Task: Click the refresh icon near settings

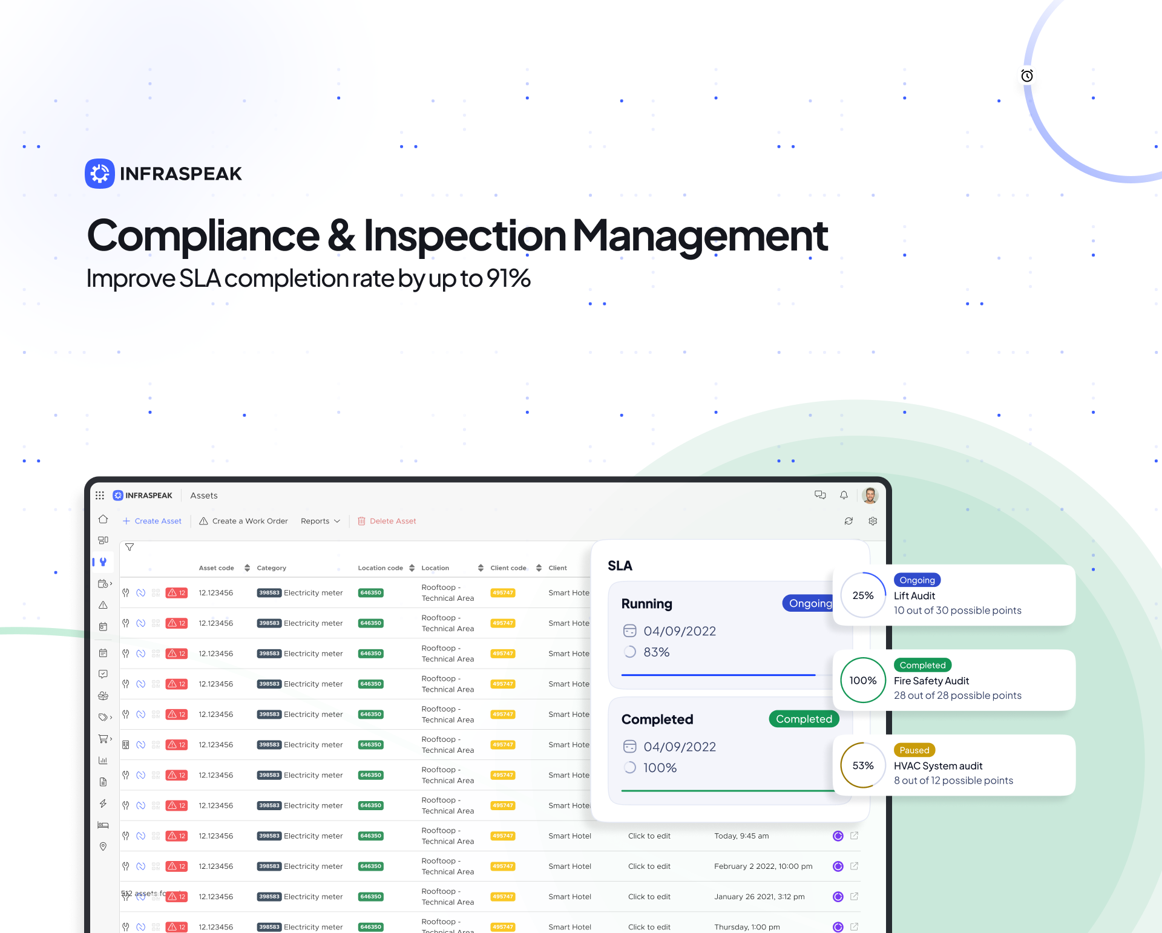Action: coord(849,521)
